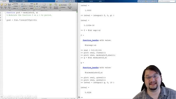This screenshot has width=176, height=99.
Task: Open the Open dropdown arrow
Action: (x=5, y=9)
